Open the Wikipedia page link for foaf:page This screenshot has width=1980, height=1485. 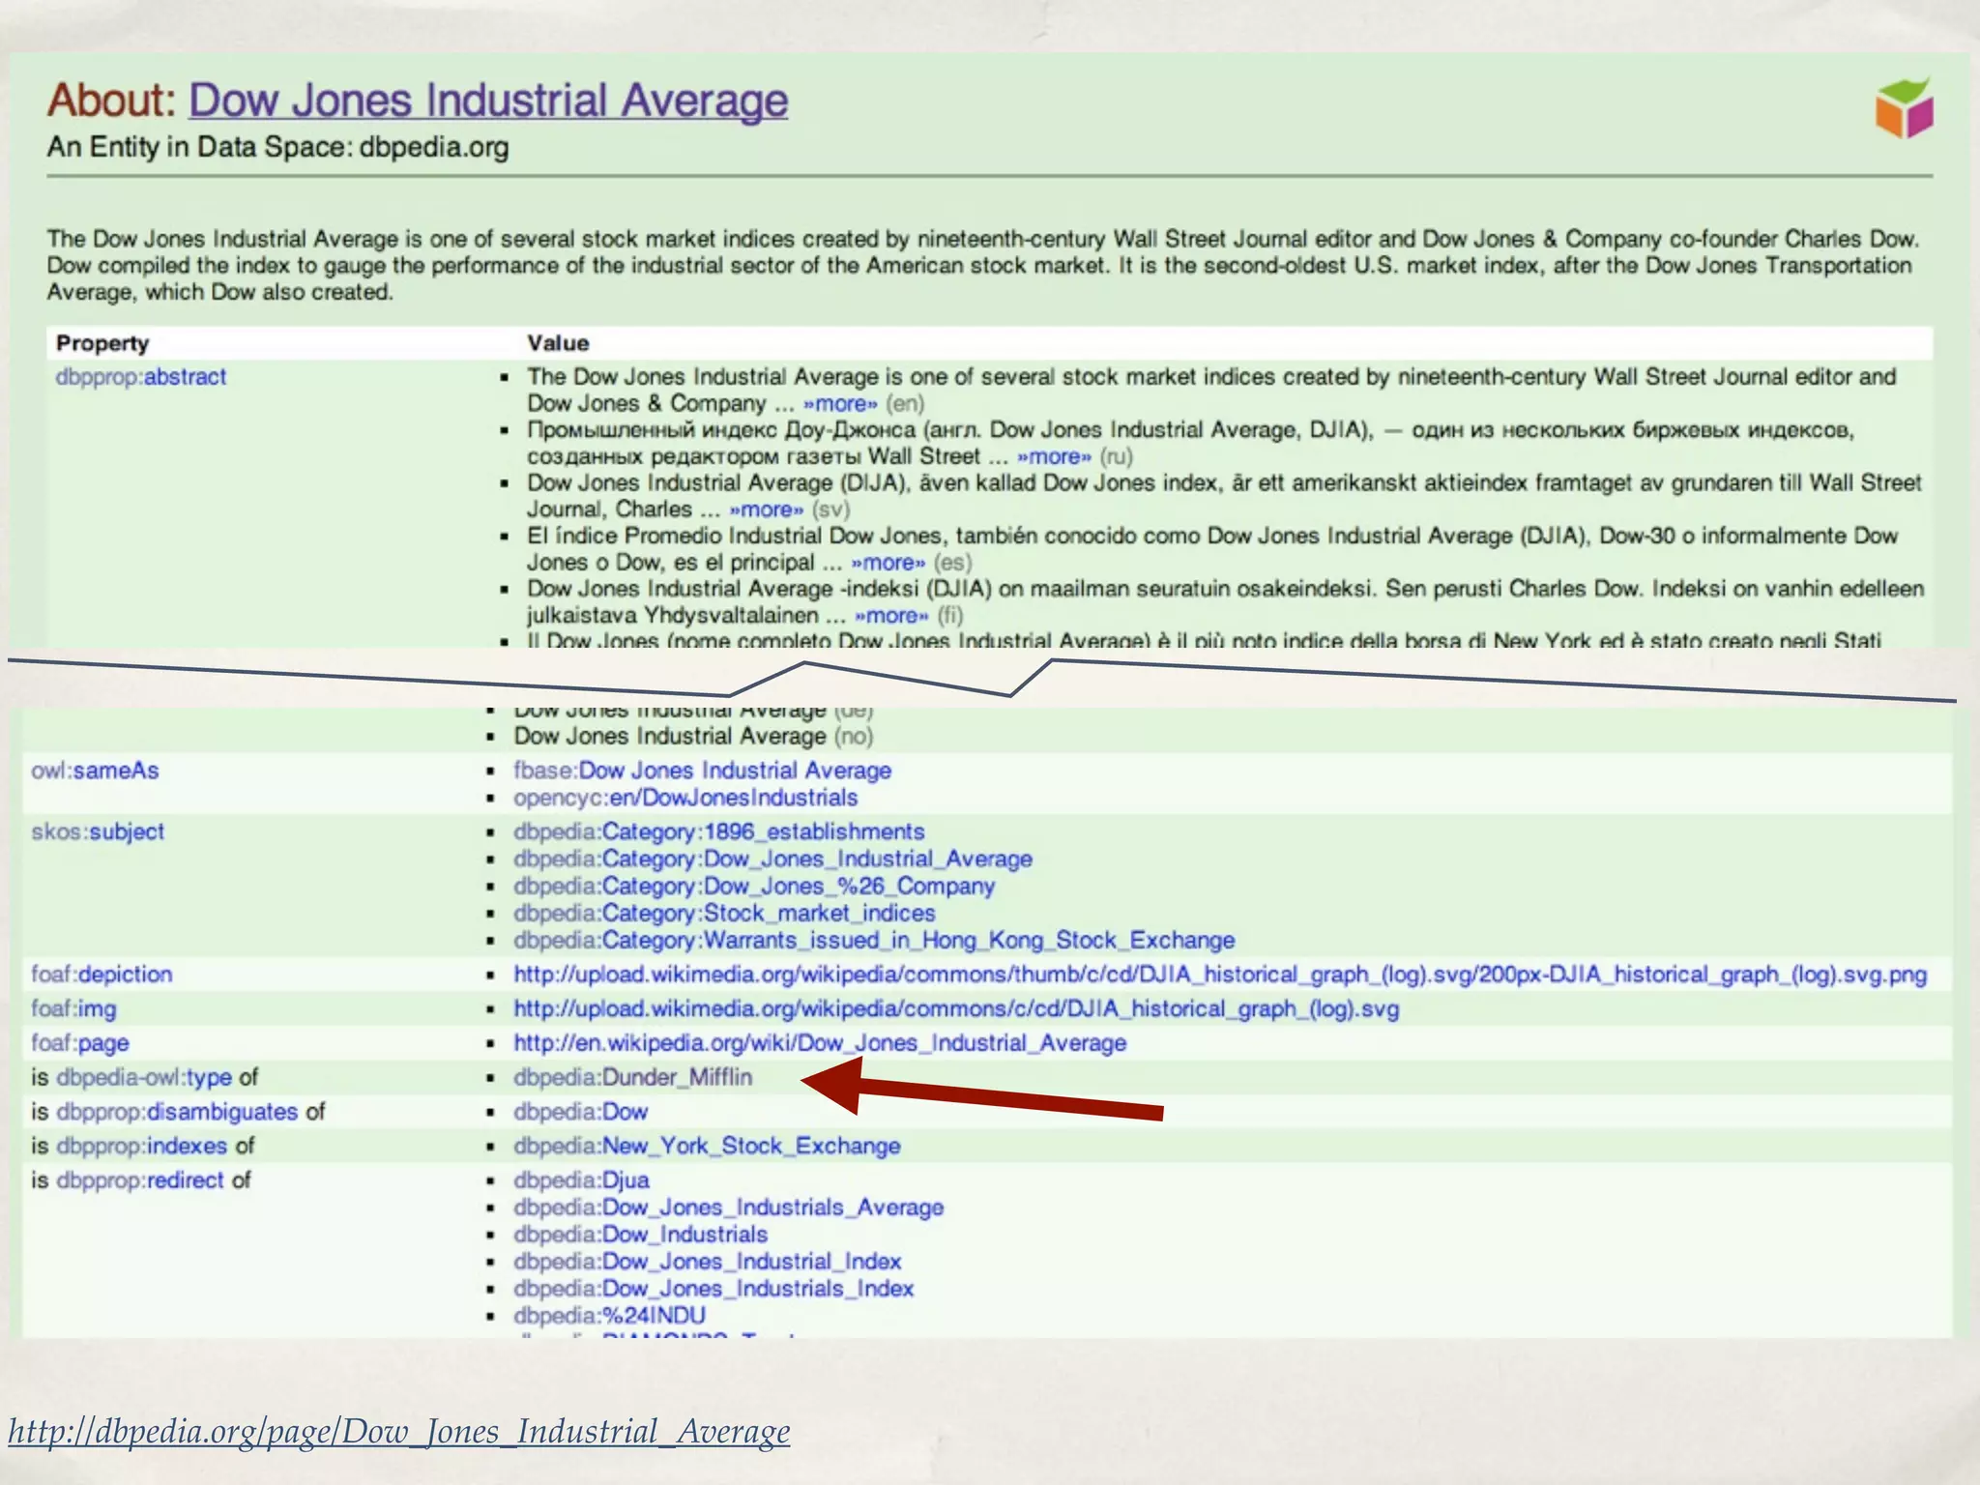pos(819,1043)
